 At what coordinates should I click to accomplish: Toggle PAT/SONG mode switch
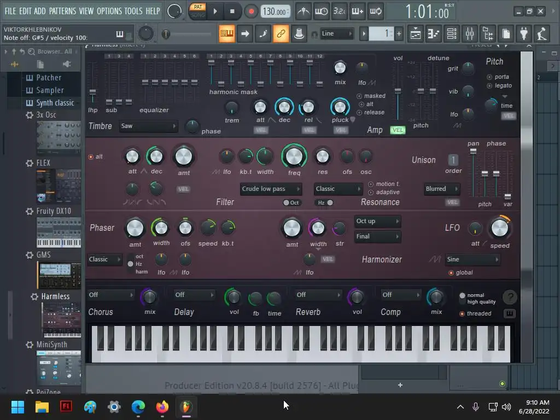(197, 11)
